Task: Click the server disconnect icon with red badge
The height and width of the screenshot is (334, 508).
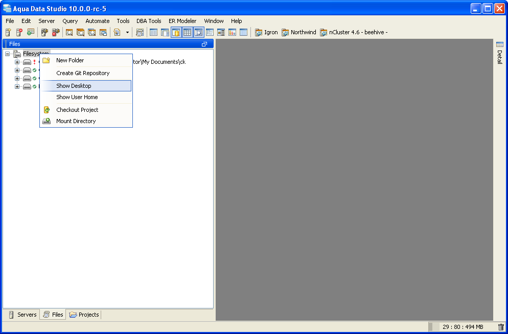Action: (56, 32)
